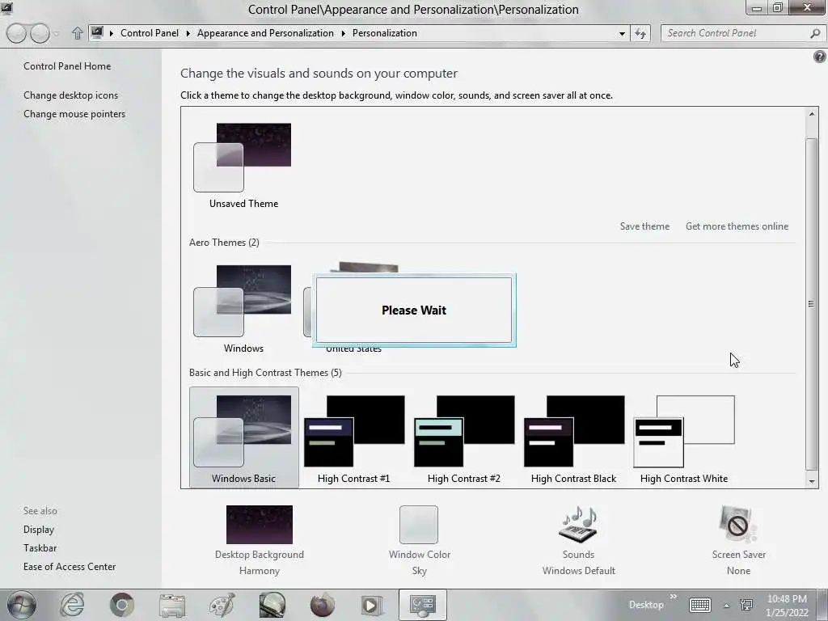
Task: Open Change mouse pointers link
Action: pos(74,113)
